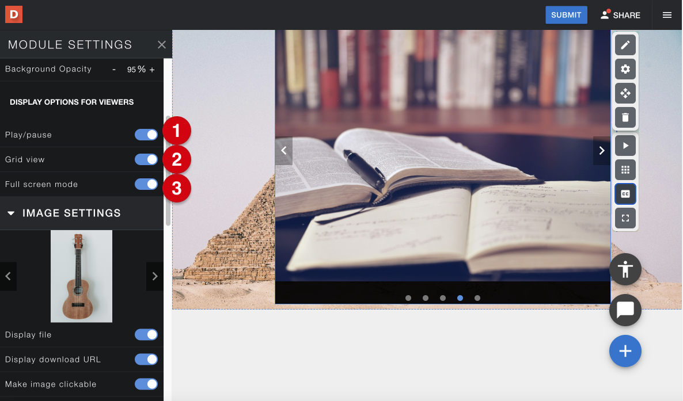Viewport: 683px width, 401px height.
Task: Click the blue plus add button
Action: [625, 351]
